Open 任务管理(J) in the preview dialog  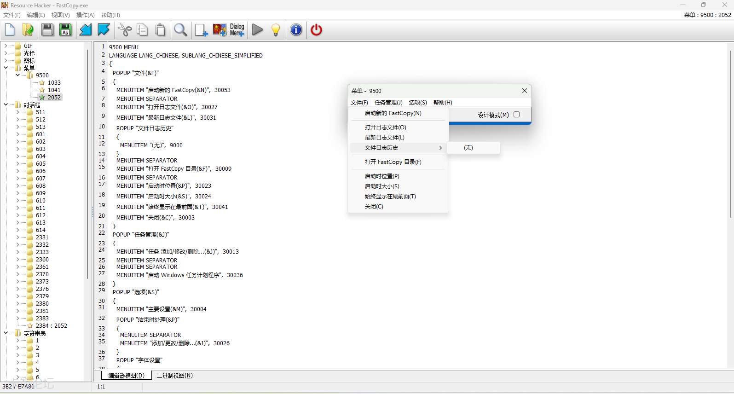[388, 103]
